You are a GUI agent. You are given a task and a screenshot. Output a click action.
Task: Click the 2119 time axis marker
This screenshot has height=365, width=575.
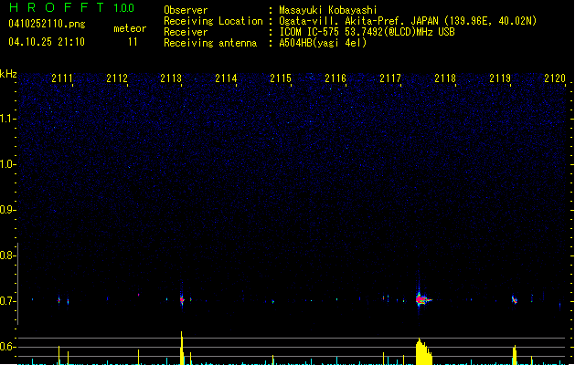500,78
